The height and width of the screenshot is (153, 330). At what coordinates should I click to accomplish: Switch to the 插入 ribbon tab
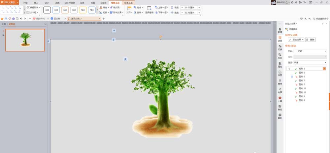[36, 3]
